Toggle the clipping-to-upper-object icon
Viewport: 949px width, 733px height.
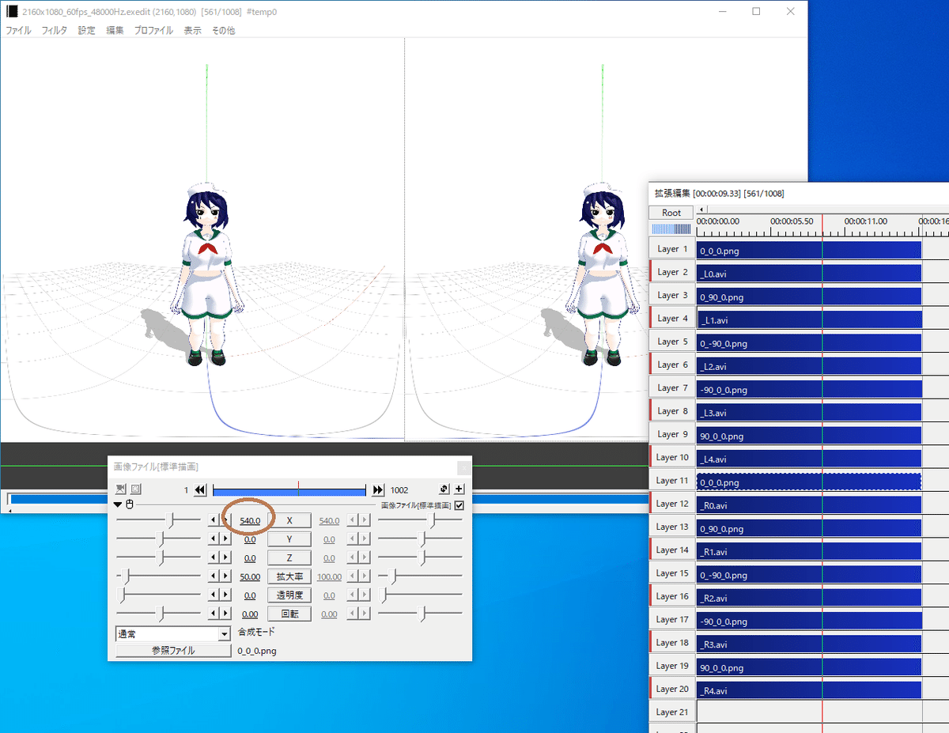(135, 489)
